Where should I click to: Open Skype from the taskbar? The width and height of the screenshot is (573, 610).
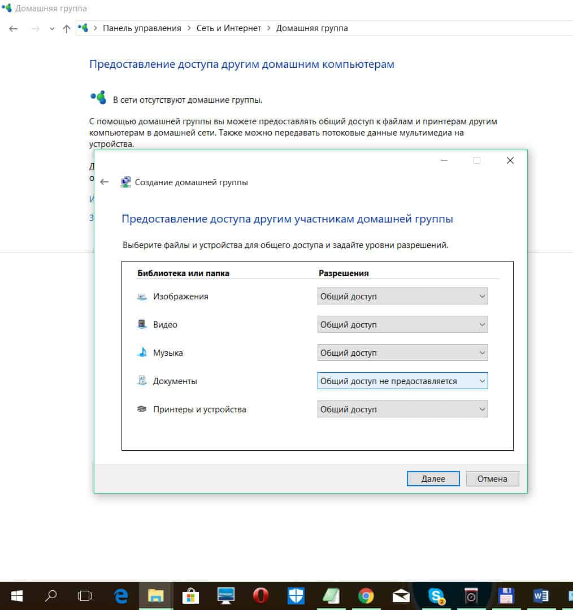tap(436, 595)
